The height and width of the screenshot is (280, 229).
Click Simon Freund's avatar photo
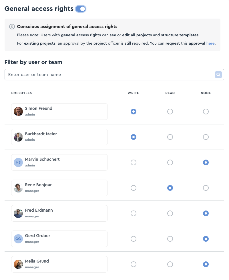pos(18,112)
